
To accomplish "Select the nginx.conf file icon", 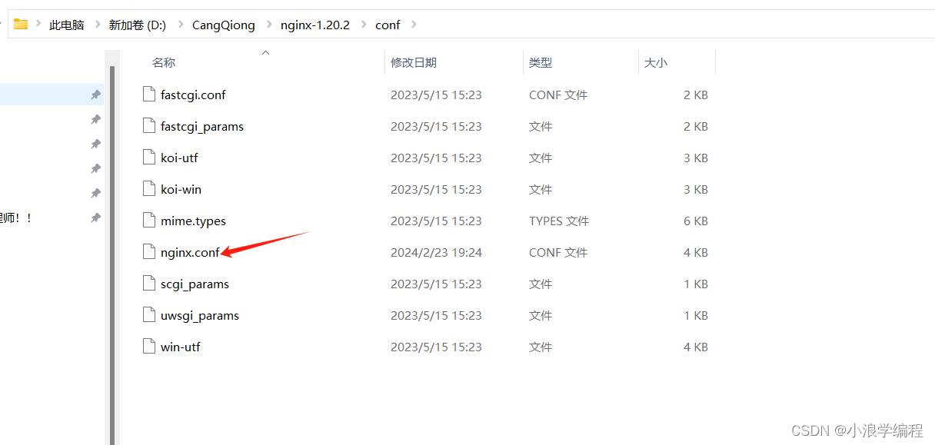I will 149,252.
